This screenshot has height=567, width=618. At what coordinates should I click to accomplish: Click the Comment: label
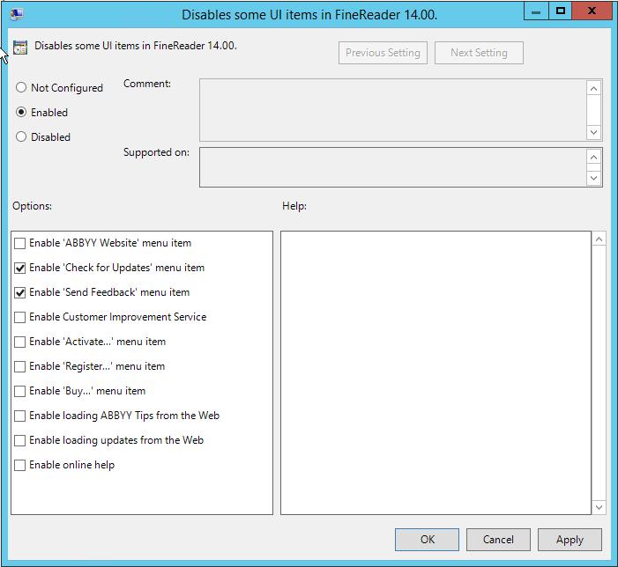click(x=147, y=84)
